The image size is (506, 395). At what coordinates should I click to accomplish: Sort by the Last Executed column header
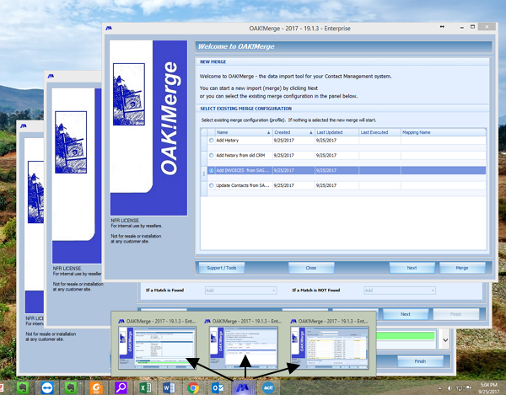(379, 132)
